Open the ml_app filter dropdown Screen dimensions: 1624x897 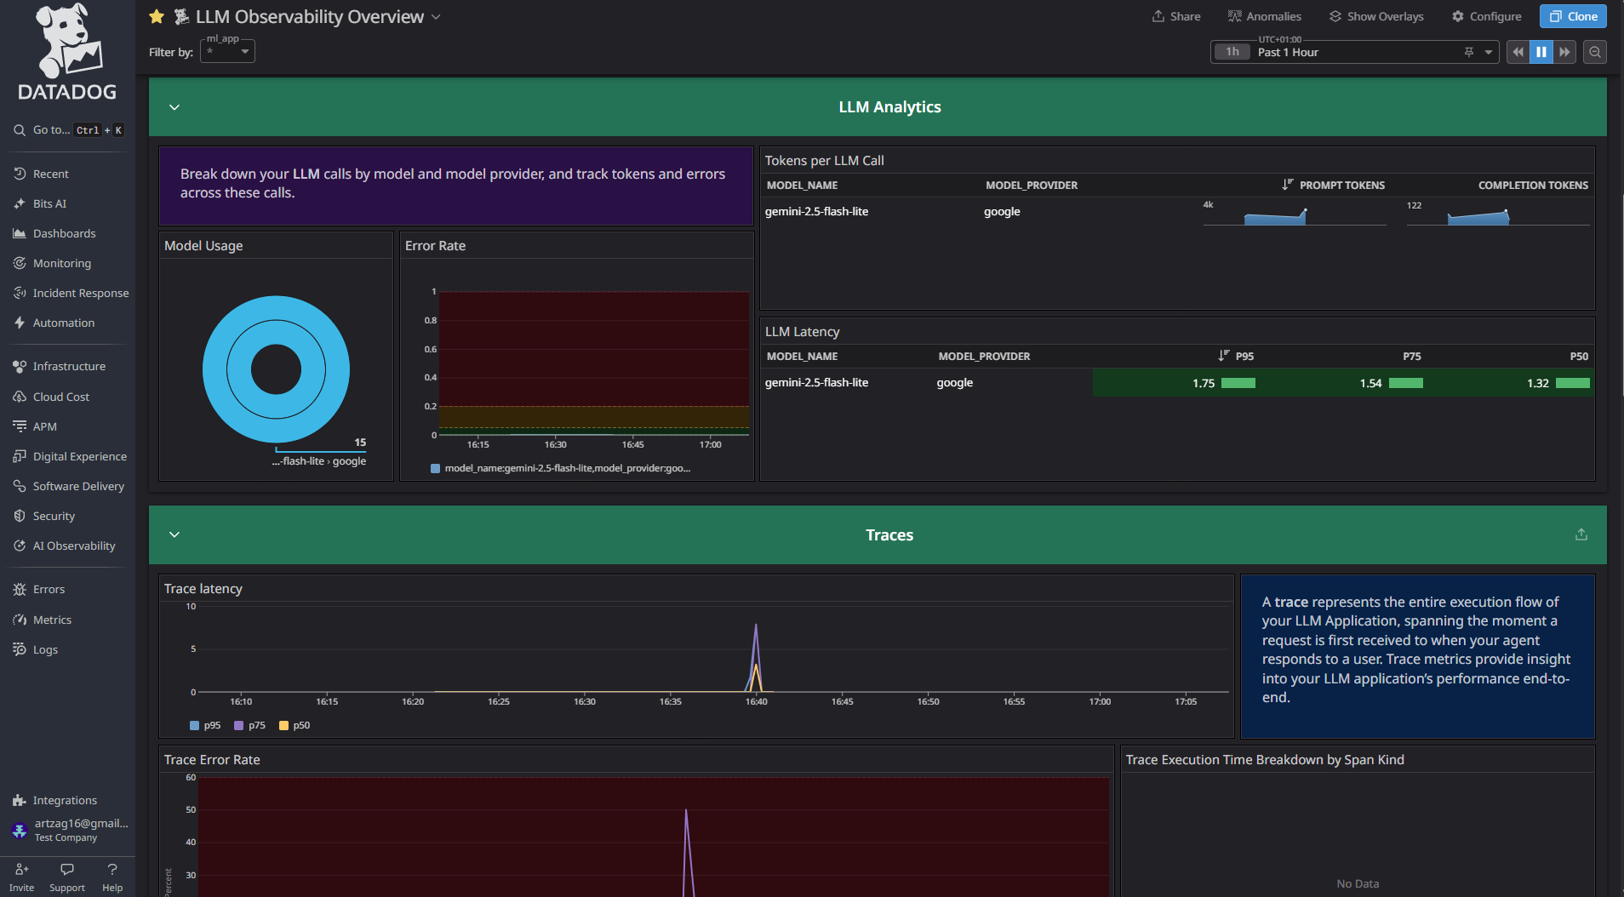227,52
